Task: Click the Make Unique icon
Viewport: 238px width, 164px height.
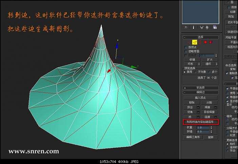Action: click(201, 28)
